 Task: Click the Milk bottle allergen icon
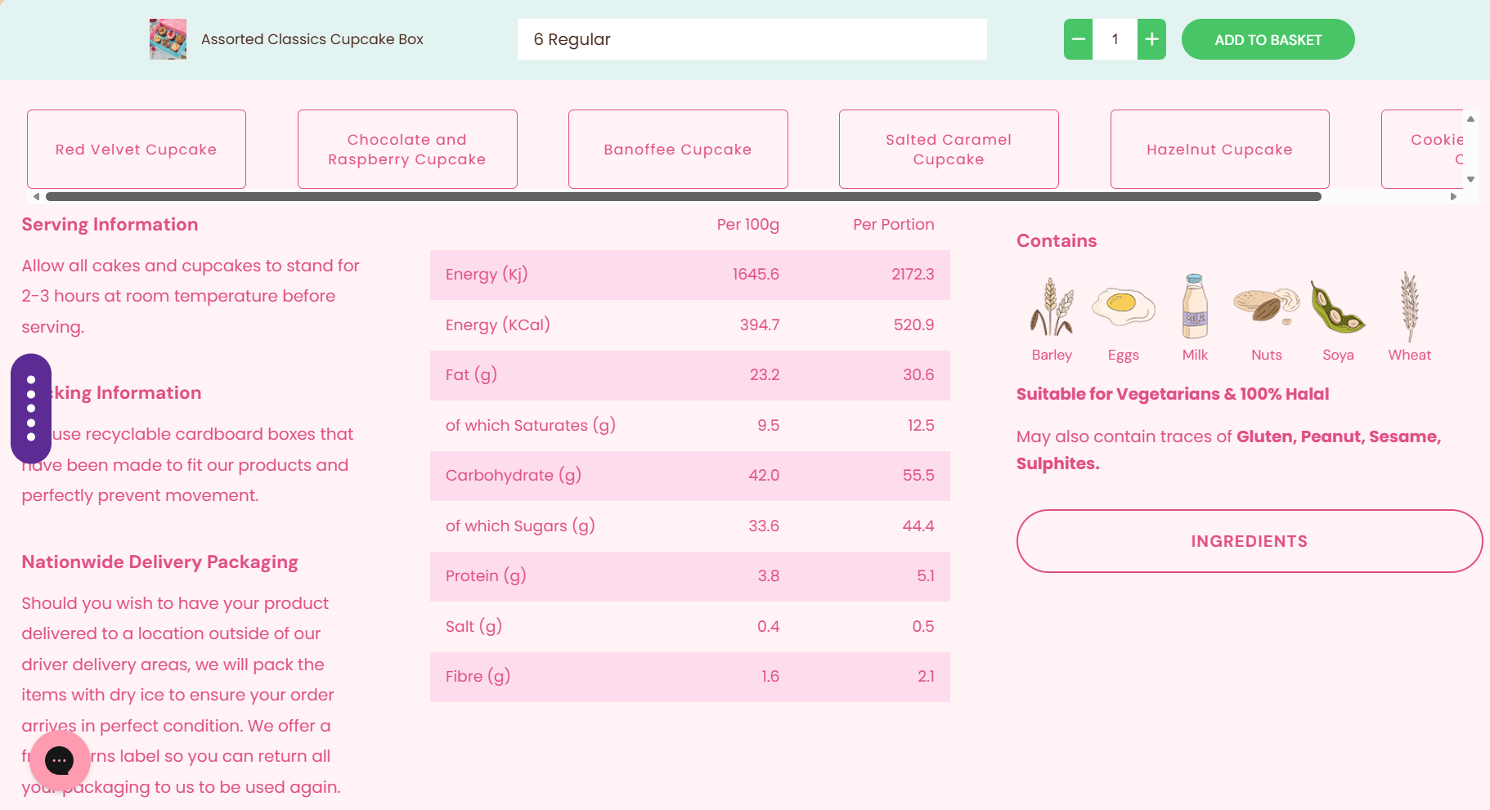pos(1195,306)
